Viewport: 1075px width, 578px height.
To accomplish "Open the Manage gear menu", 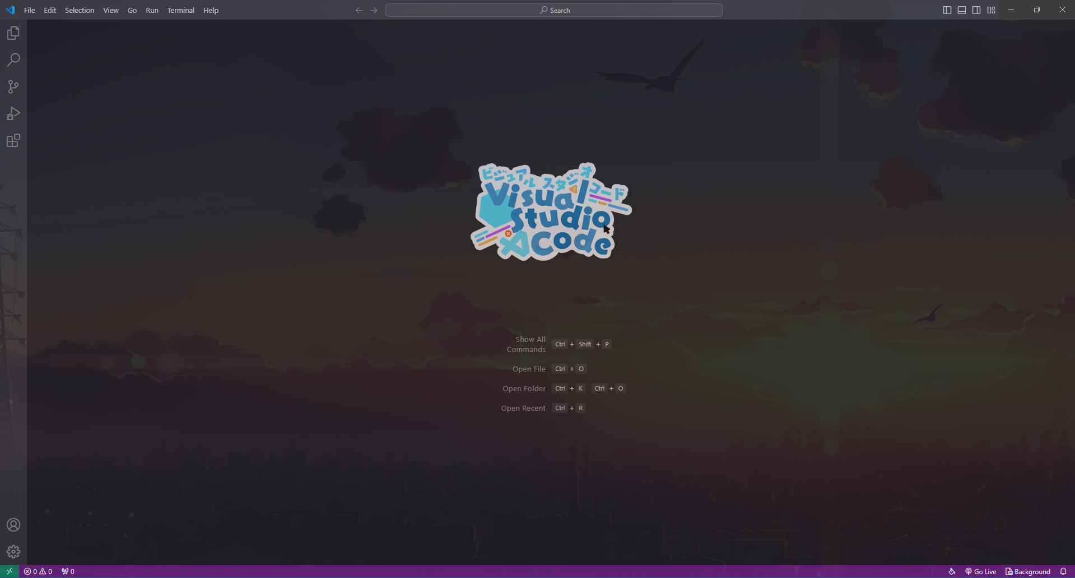I will [13, 552].
